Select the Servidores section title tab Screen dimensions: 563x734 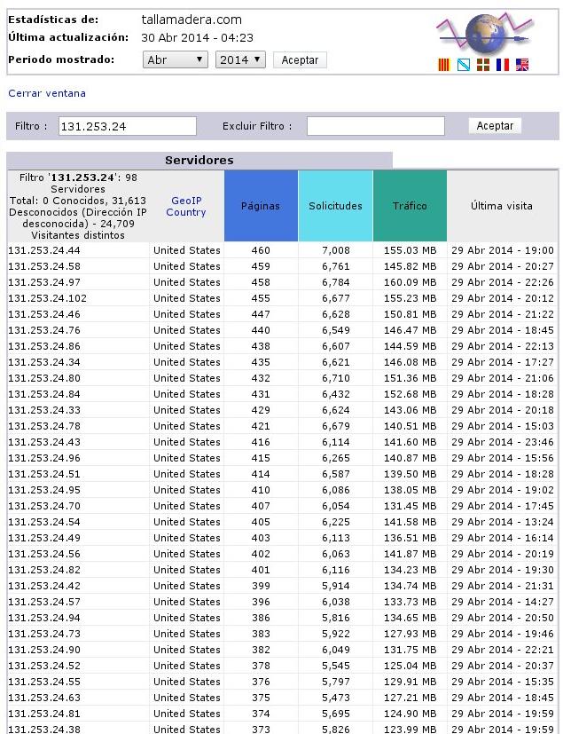point(199,160)
